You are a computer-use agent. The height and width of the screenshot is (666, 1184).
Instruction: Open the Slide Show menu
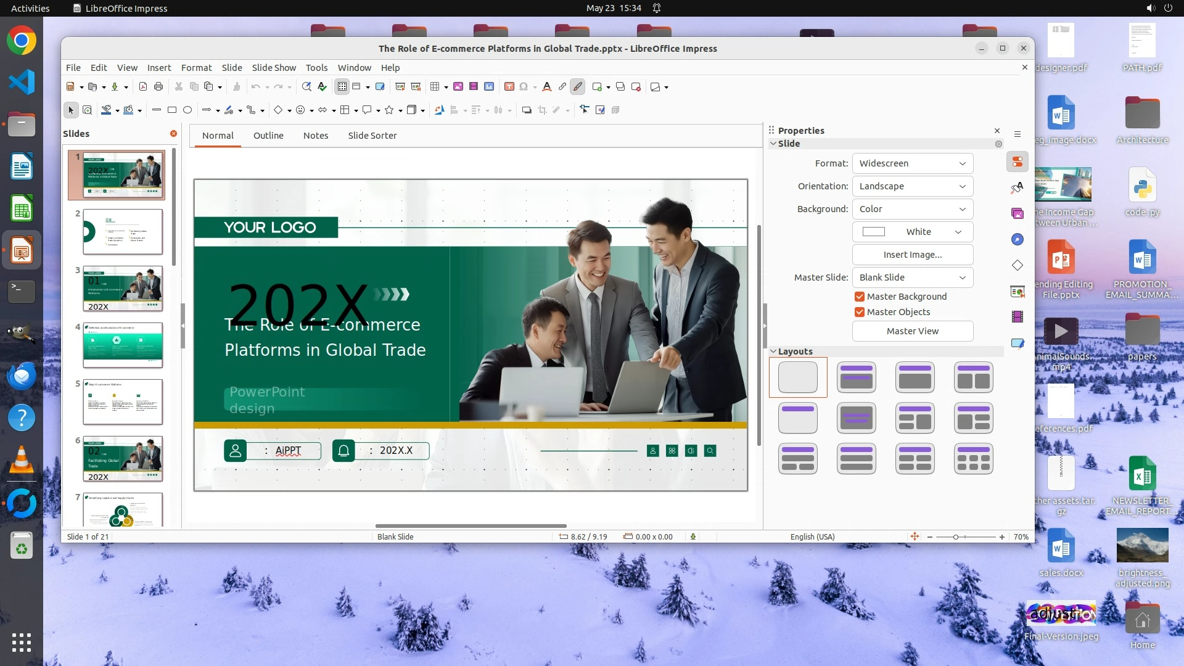coord(274,68)
